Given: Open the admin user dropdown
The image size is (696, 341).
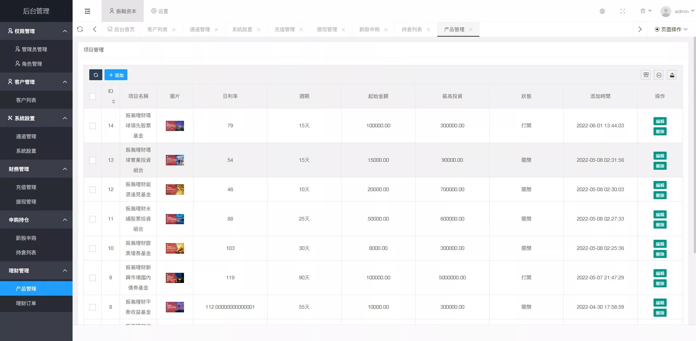Looking at the screenshot, I should coord(677,11).
